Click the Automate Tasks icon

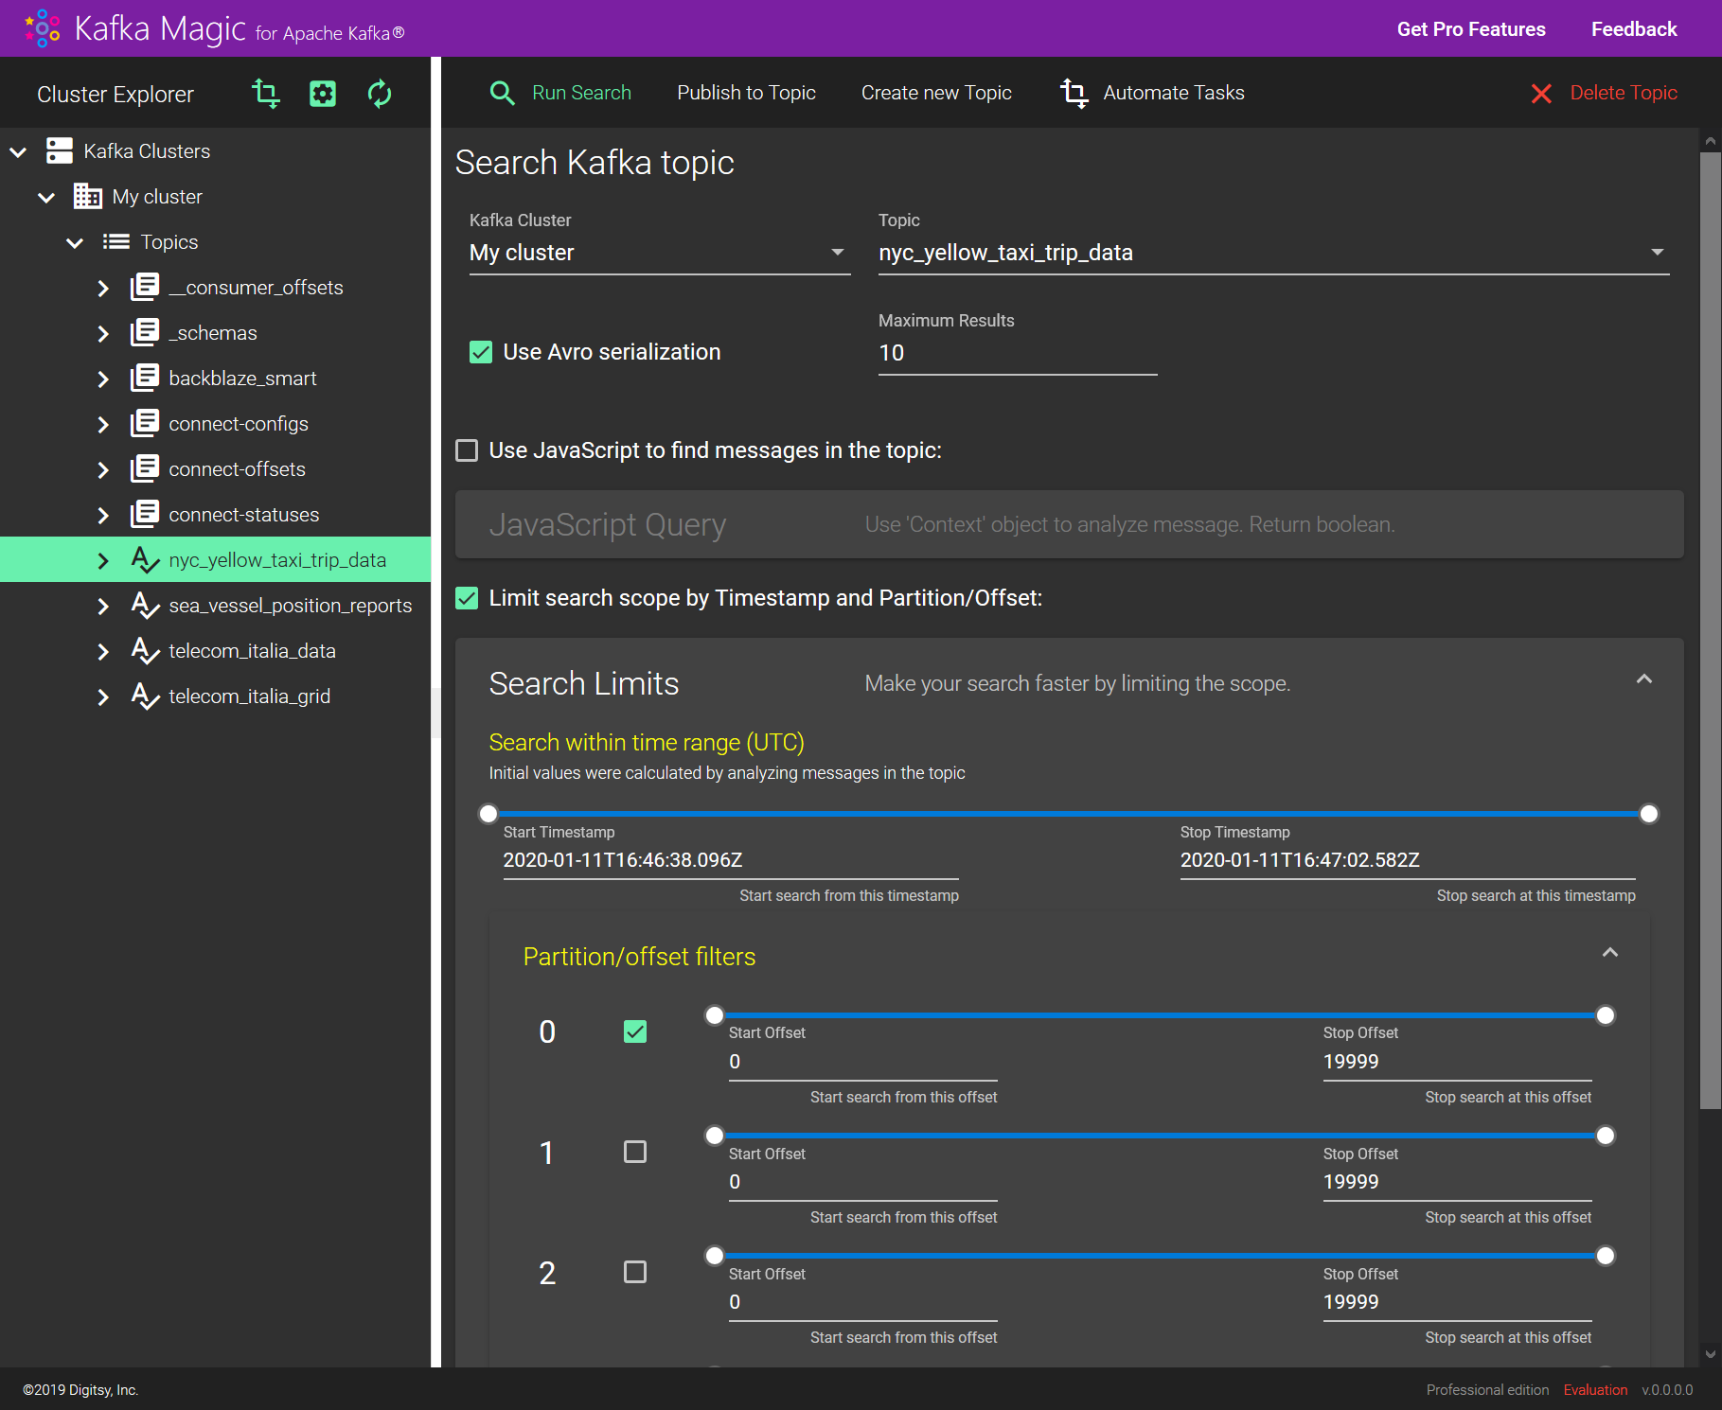(1074, 93)
